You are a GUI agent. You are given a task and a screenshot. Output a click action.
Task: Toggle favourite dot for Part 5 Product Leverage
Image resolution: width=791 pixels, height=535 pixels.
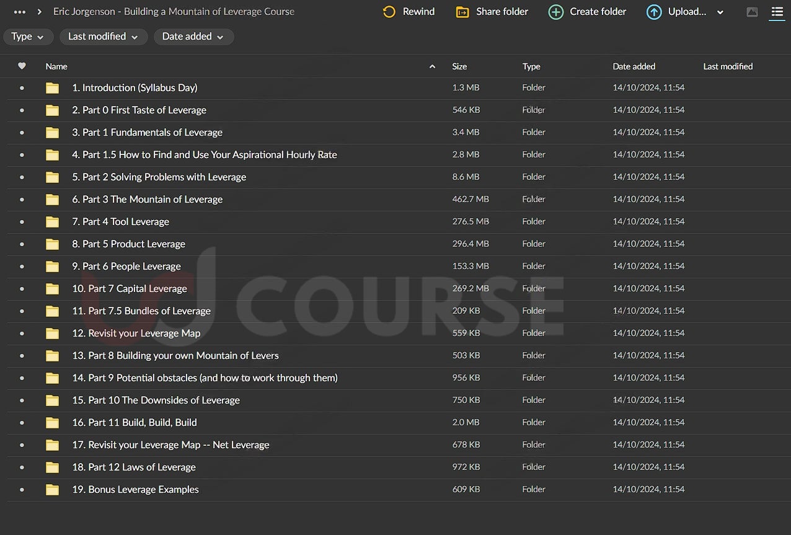[x=22, y=244]
